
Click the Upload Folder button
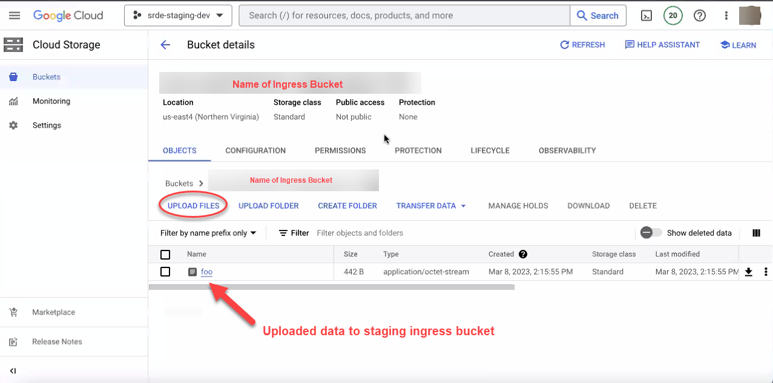pos(269,206)
